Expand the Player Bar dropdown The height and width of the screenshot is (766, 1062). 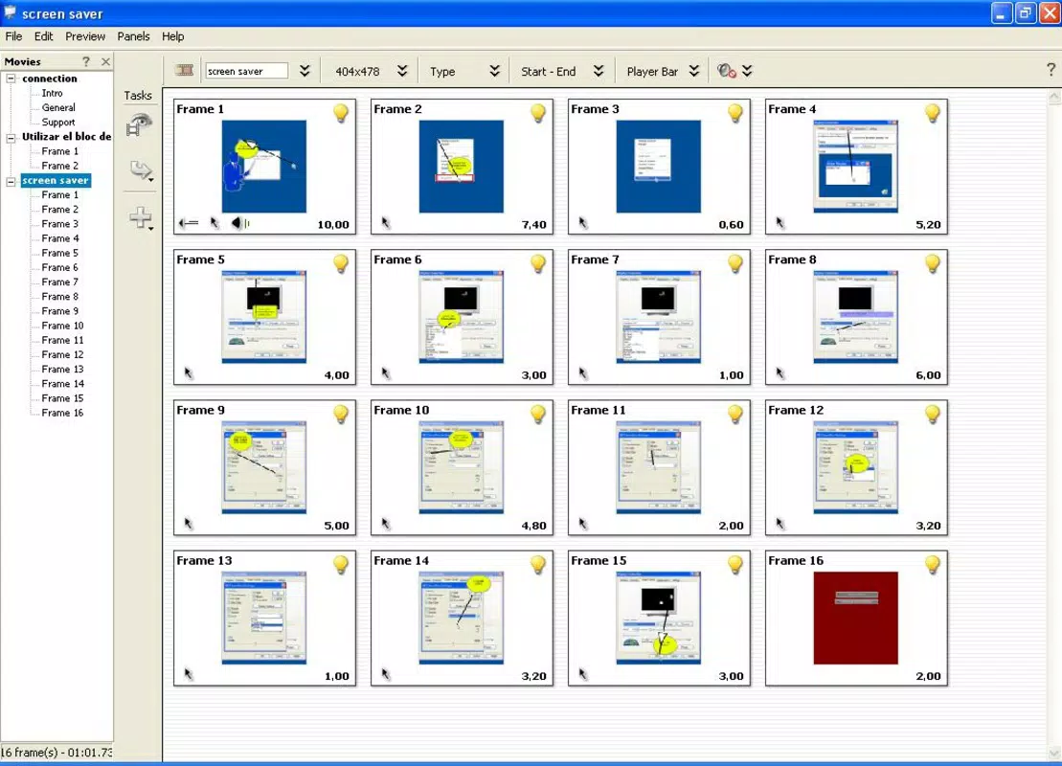[693, 71]
